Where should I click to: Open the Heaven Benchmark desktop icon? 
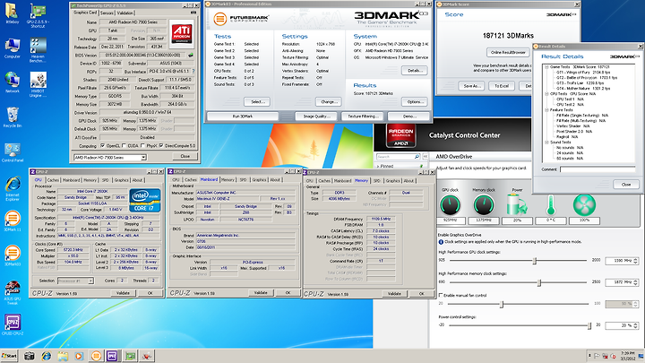coord(38,50)
